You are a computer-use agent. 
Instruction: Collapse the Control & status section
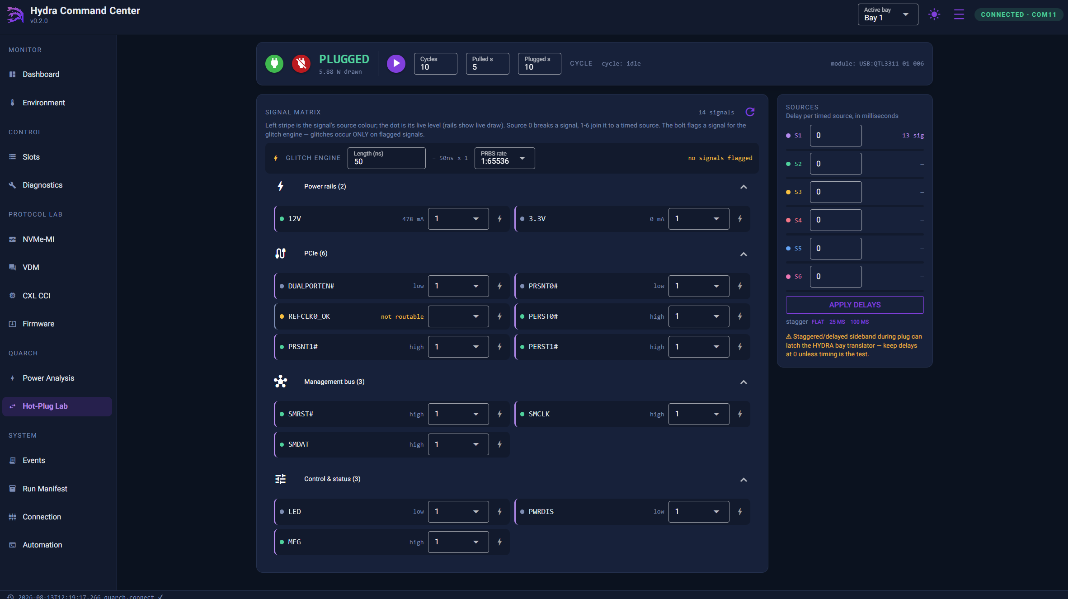click(743, 480)
